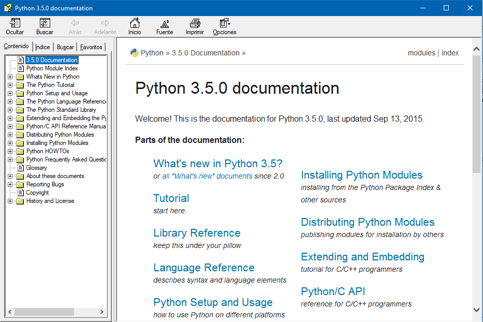Expand the Whats New in Python node
Image resolution: width=483 pixels, height=322 pixels.
(10, 77)
